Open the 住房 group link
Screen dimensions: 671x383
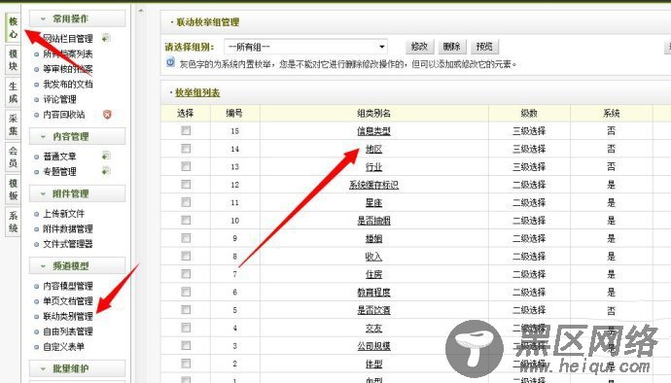point(373,274)
